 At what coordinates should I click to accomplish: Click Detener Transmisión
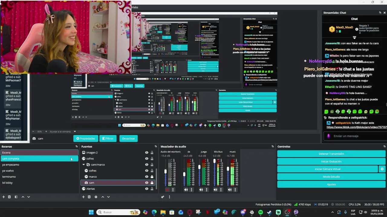coord(331,154)
